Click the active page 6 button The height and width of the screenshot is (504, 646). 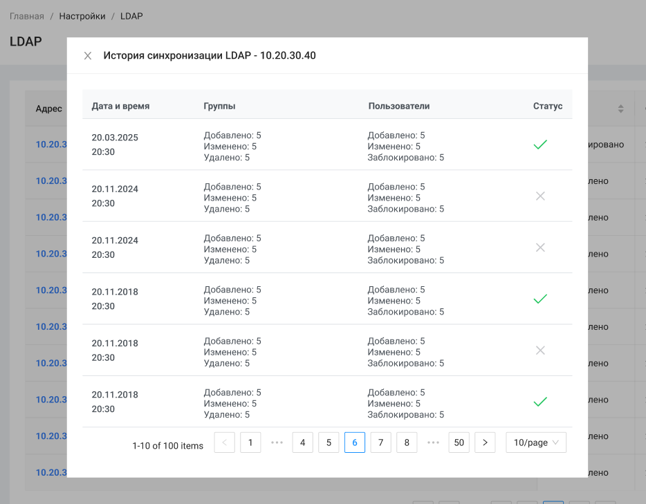click(x=355, y=442)
